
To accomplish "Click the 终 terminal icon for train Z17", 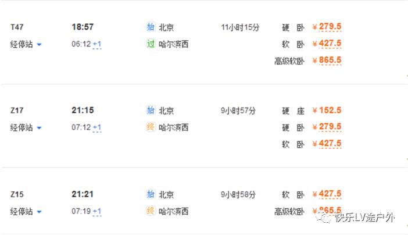I will tap(151, 127).
